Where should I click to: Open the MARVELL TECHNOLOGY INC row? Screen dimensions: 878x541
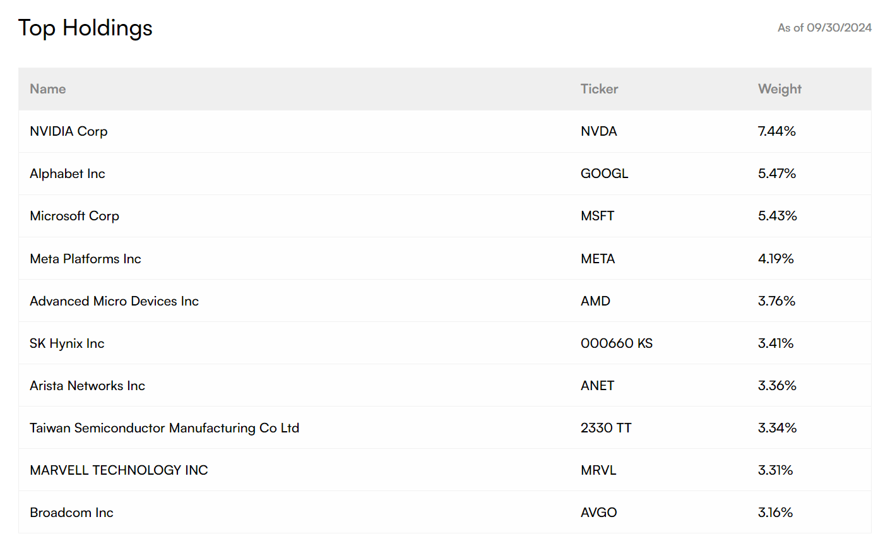click(x=119, y=470)
